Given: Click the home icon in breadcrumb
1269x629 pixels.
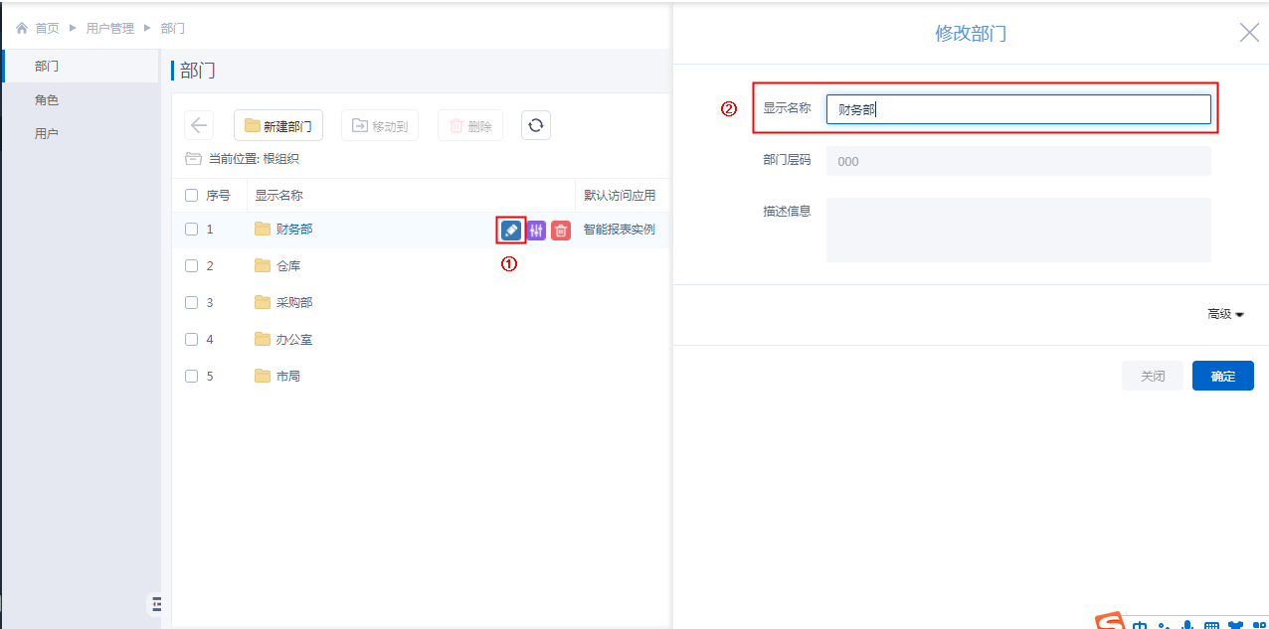Looking at the screenshot, I should tap(22, 29).
